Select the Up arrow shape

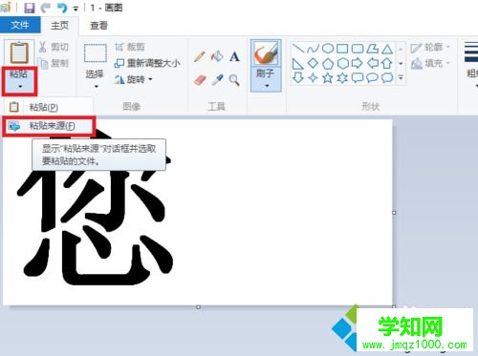click(x=387, y=63)
